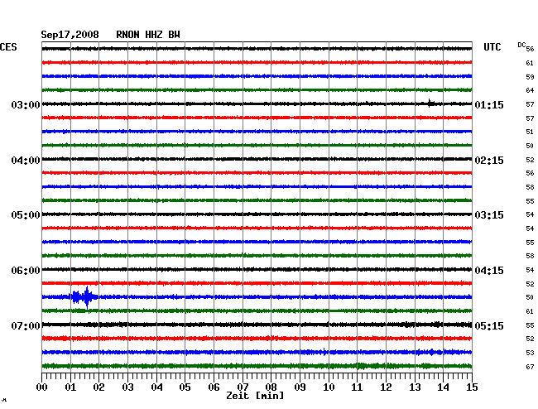Click minute tick label 09 on axis
This screenshot has height=409, width=538.
click(x=300, y=387)
